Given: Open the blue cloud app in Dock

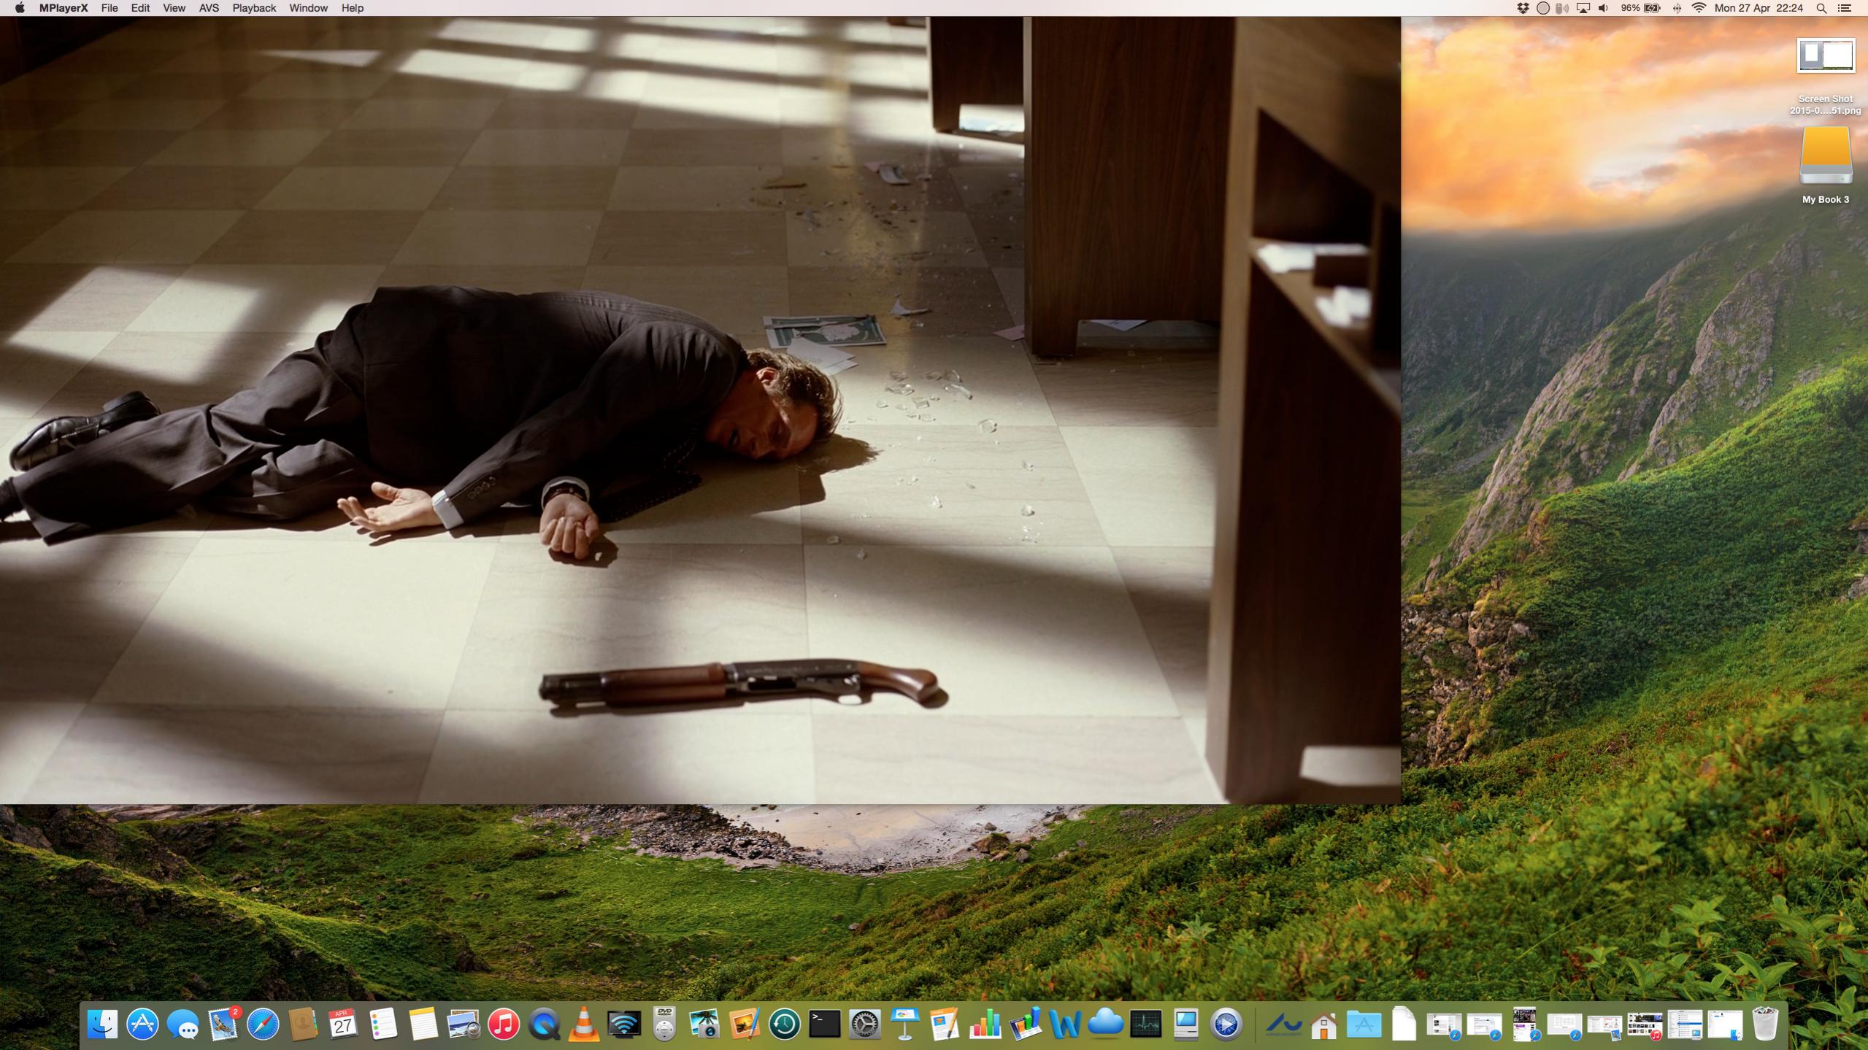Looking at the screenshot, I should pos(1105,1023).
